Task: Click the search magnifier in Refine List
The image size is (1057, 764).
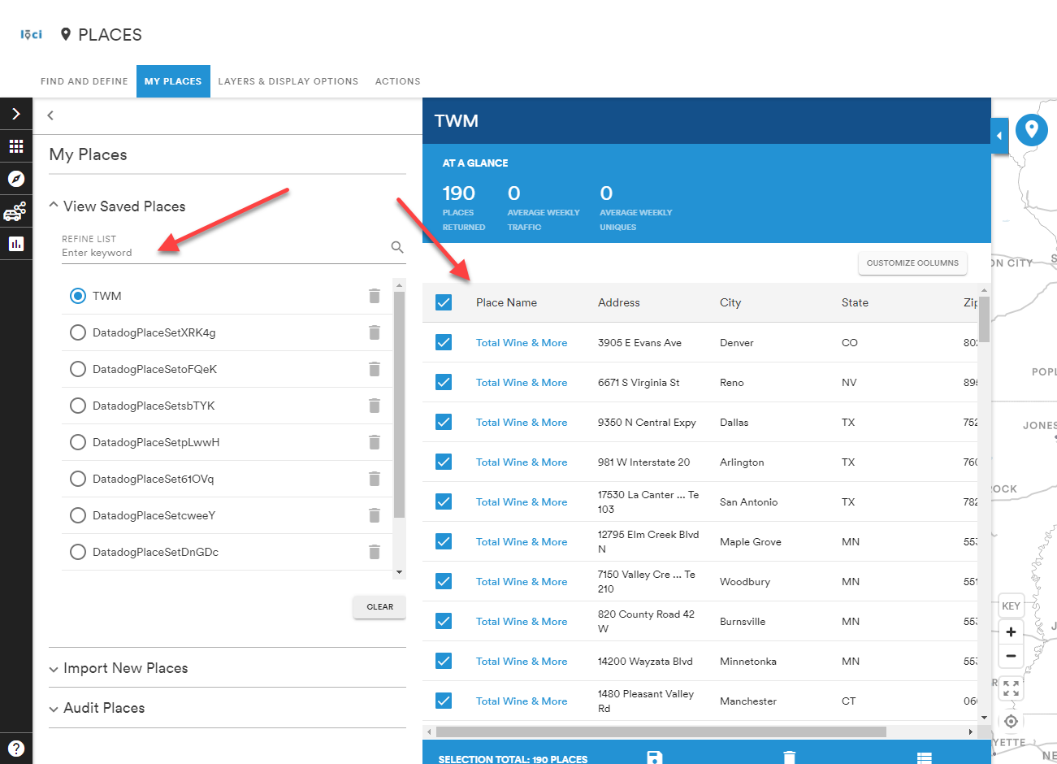Action: tap(397, 247)
